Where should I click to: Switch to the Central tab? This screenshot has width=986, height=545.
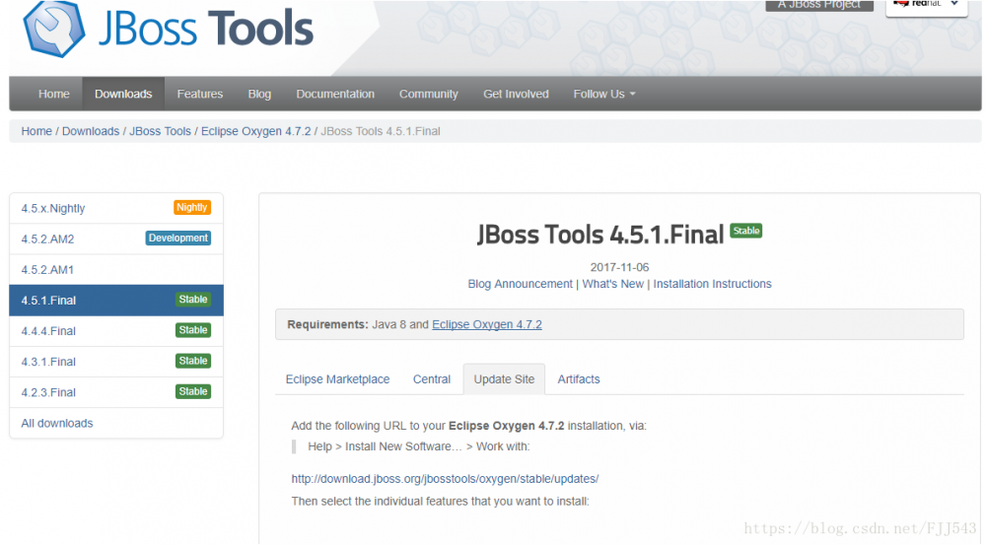pyautogui.click(x=432, y=379)
